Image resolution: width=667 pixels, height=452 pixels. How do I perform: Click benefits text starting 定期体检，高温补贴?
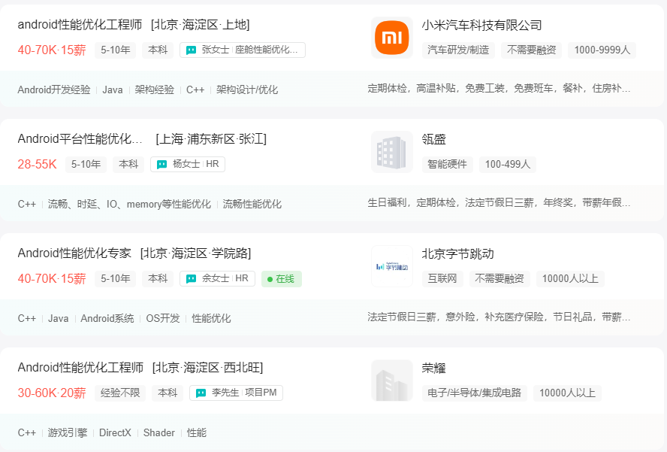tap(499, 88)
